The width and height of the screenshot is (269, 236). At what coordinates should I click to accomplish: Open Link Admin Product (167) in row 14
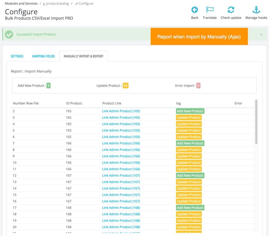pyautogui.click(x=121, y=188)
